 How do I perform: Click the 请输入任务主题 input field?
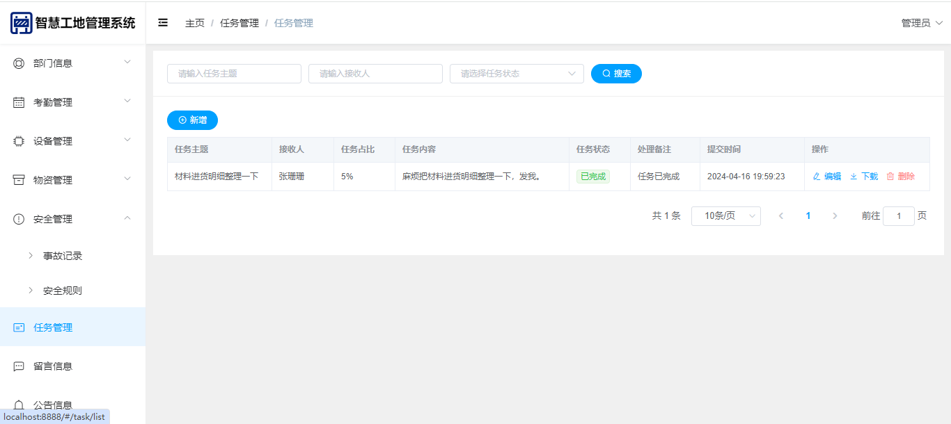click(234, 74)
